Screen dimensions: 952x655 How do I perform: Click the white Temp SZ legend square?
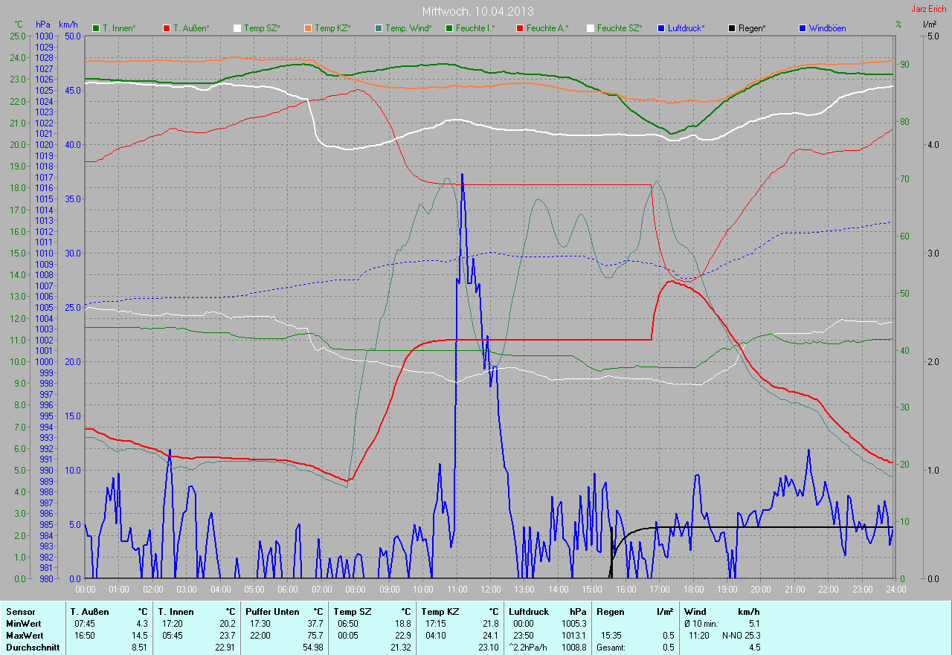pyautogui.click(x=237, y=28)
